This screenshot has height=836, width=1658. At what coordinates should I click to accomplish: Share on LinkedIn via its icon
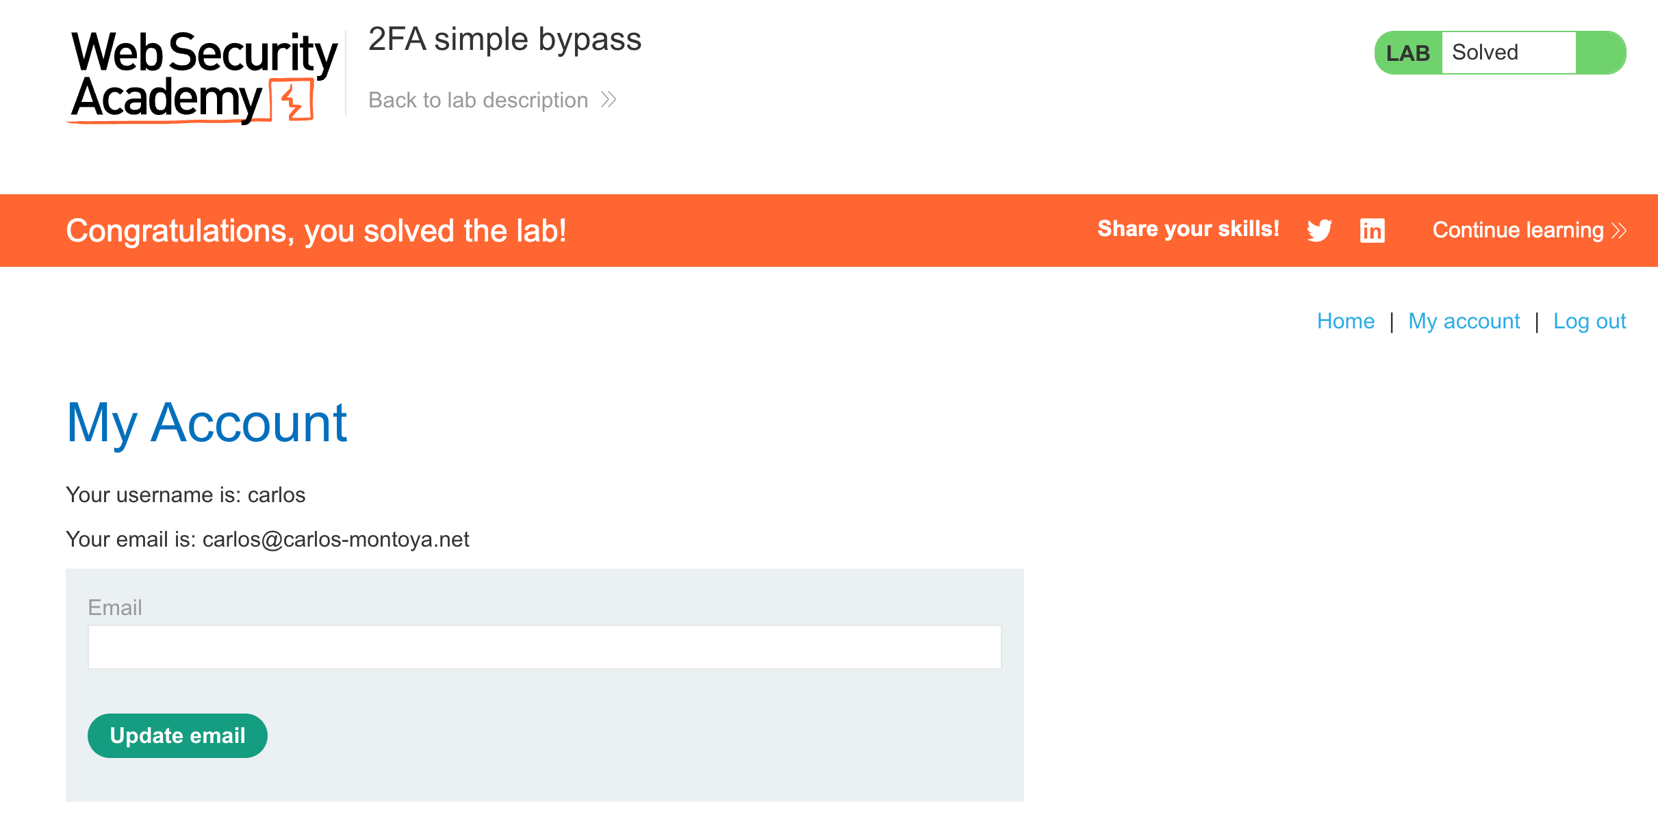[x=1372, y=231]
